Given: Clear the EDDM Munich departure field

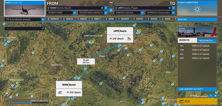Looking at the screenshot, I should tap(102, 8).
